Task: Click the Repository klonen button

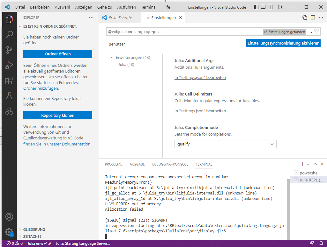Action: 58,115
